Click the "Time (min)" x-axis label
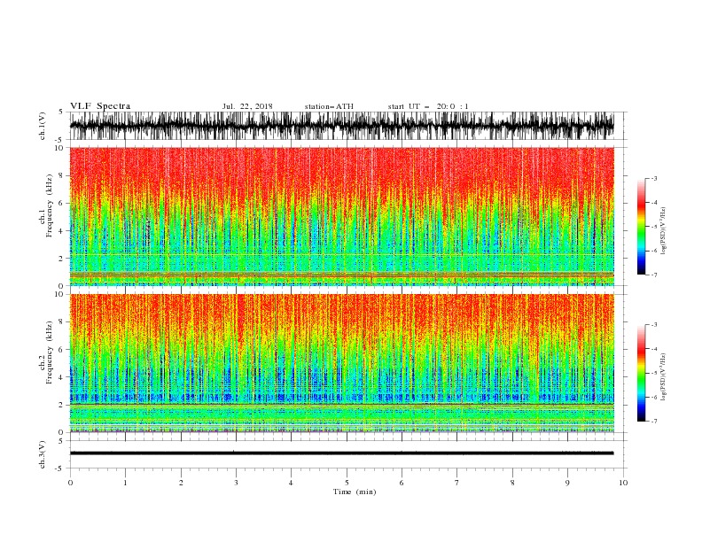The height and width of the screenshot is (542, 702). pyautogui.click(x=355, y=492)
